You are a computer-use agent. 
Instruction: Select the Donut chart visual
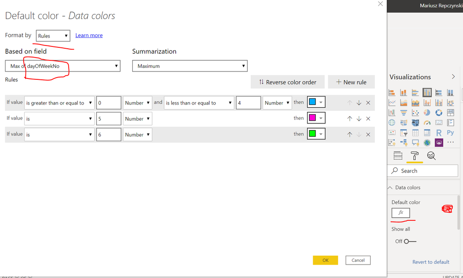click(x=439, y=113)
